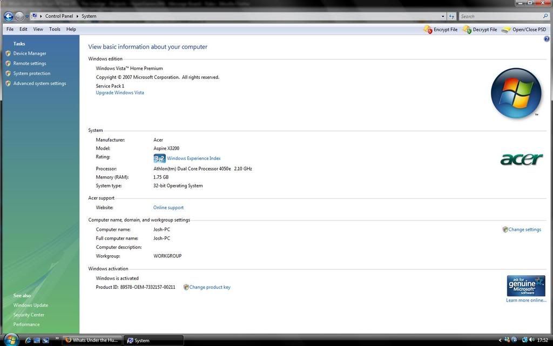Click the Acer logo
553x346 pixels.
[x=521, y=159]
